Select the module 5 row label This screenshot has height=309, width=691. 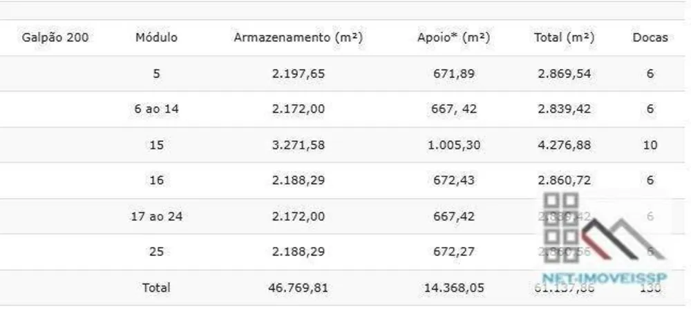(156, 74)
